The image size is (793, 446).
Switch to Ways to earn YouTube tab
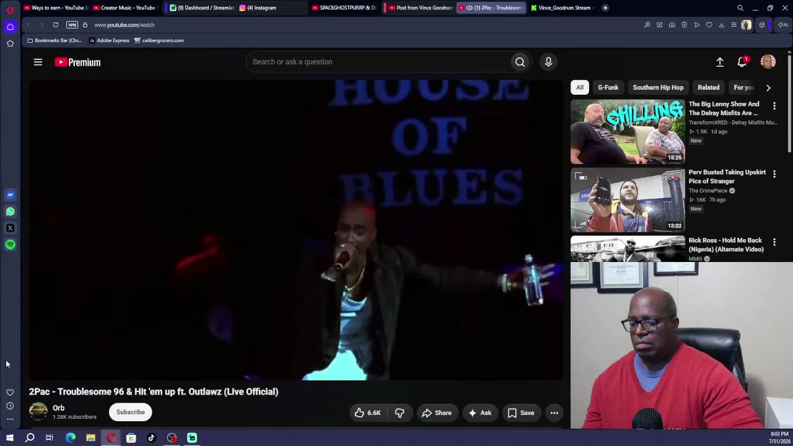(55, 8)
